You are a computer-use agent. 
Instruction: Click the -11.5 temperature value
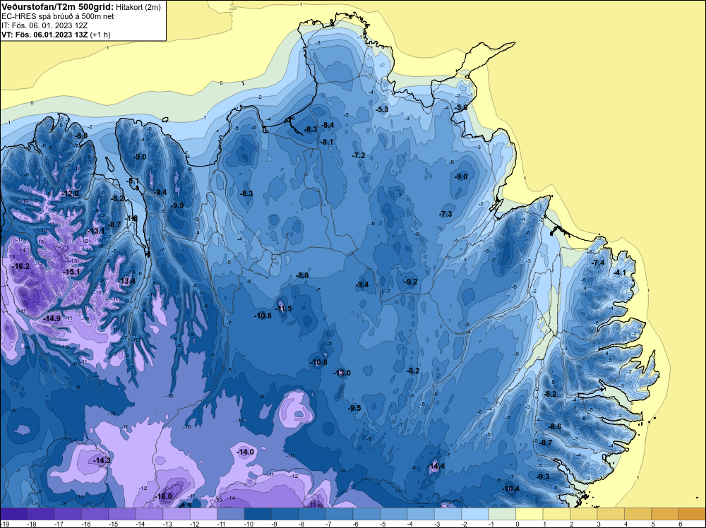(284, 308)
